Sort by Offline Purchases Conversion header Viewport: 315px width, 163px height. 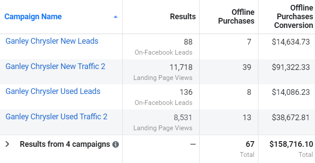[294, 17]
